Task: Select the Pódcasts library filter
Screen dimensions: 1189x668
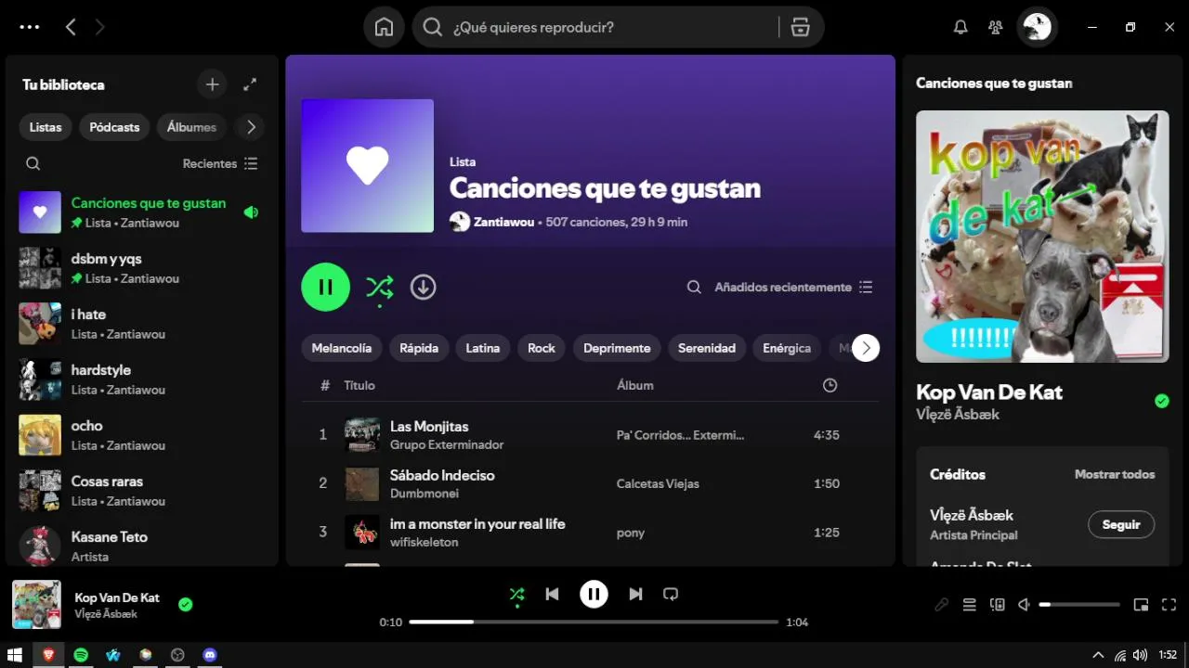Action: (x=114, y=127)
